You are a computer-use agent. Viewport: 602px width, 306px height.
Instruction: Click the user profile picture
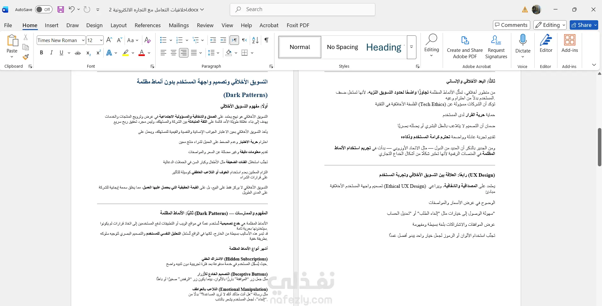tap(537, 9)
